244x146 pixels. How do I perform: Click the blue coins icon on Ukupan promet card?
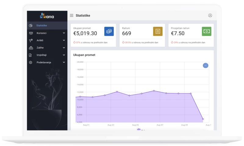[x=109, y=31]
